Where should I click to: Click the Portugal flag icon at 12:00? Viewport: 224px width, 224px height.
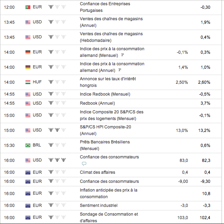pyautogui.click(x=28, y=7)
